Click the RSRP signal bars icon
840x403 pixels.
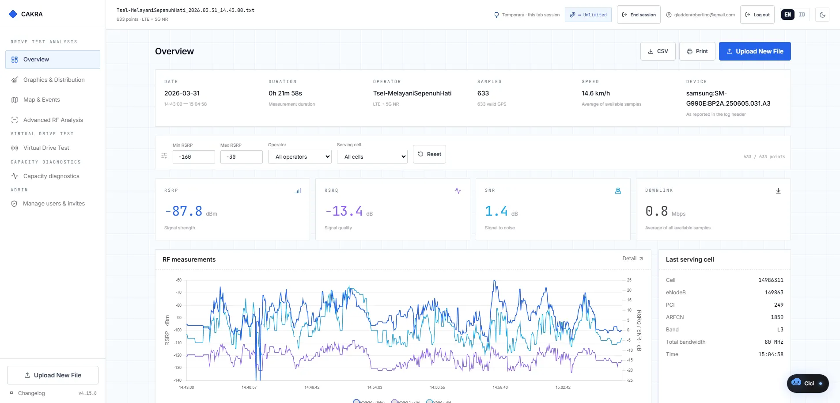point(298,191)
